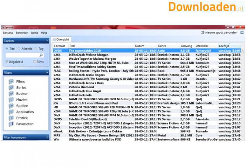Collapse the Filters panel
The image size is (246, 167).
pos(47,73)
